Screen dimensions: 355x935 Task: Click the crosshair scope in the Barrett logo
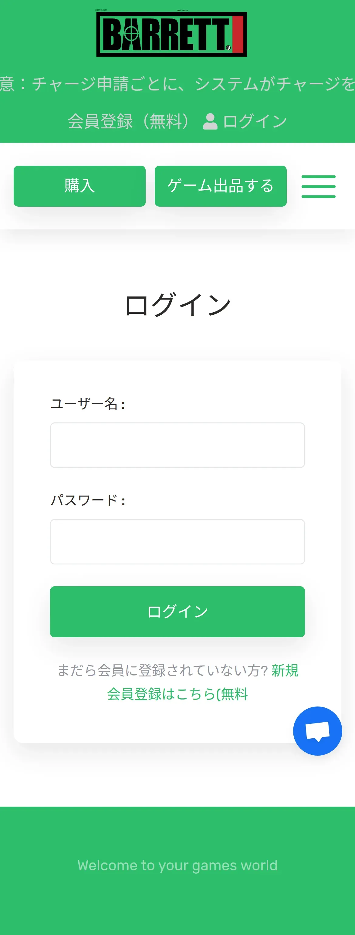[x=131, y=34]
